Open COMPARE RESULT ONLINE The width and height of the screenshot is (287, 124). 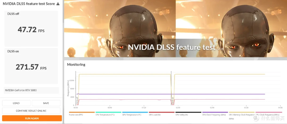31,111
